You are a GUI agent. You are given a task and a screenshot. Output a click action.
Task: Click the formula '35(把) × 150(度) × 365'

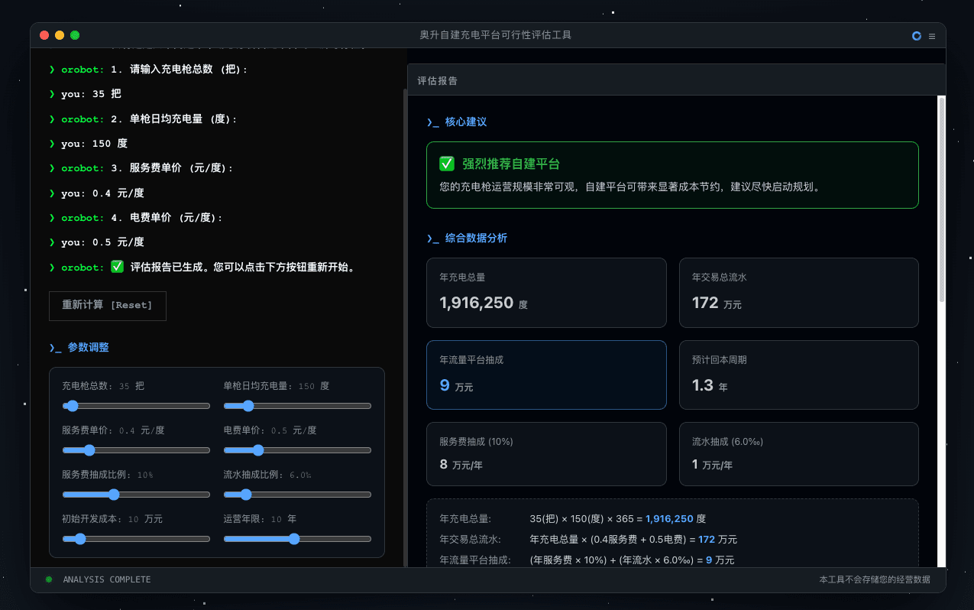coord(583,519)
